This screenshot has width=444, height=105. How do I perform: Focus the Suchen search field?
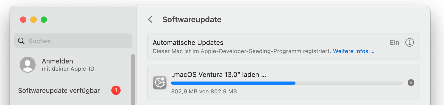(77, 41)
